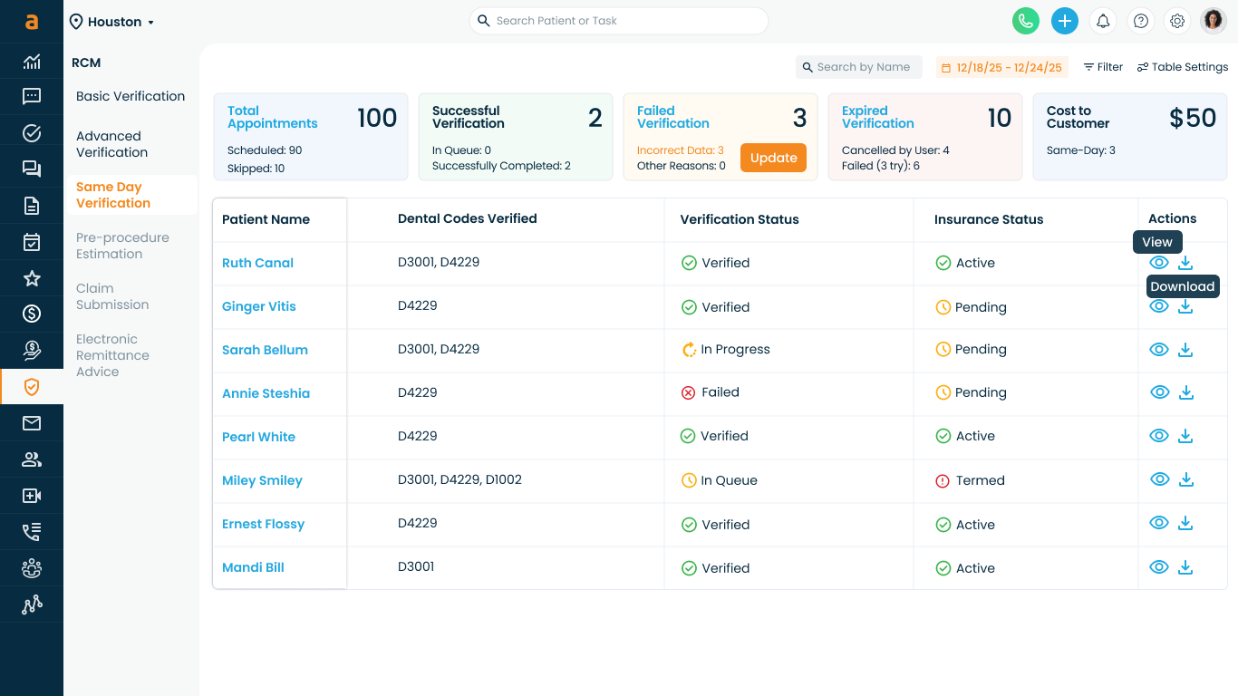Screen dimensions: 1238x696
Task: Select Advanced Verification in RCM menu
Action: pos(111,144)
